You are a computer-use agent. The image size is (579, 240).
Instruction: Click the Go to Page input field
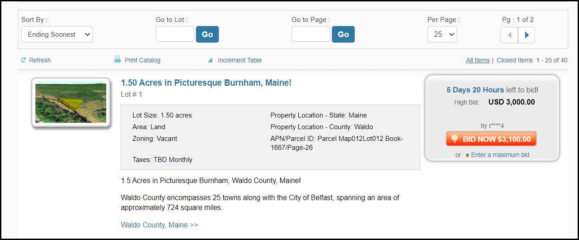point(311,34)
